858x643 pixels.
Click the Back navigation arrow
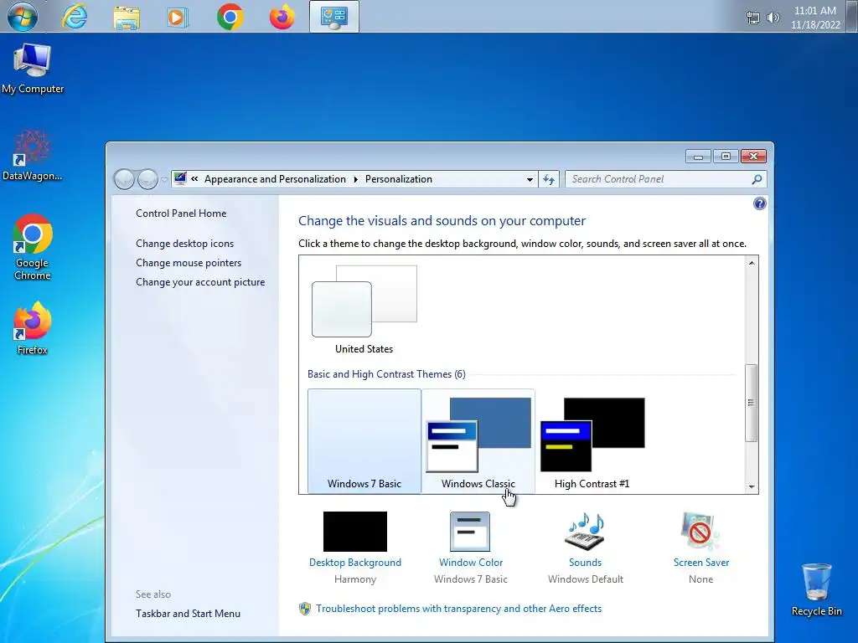(x=124, y=179)
